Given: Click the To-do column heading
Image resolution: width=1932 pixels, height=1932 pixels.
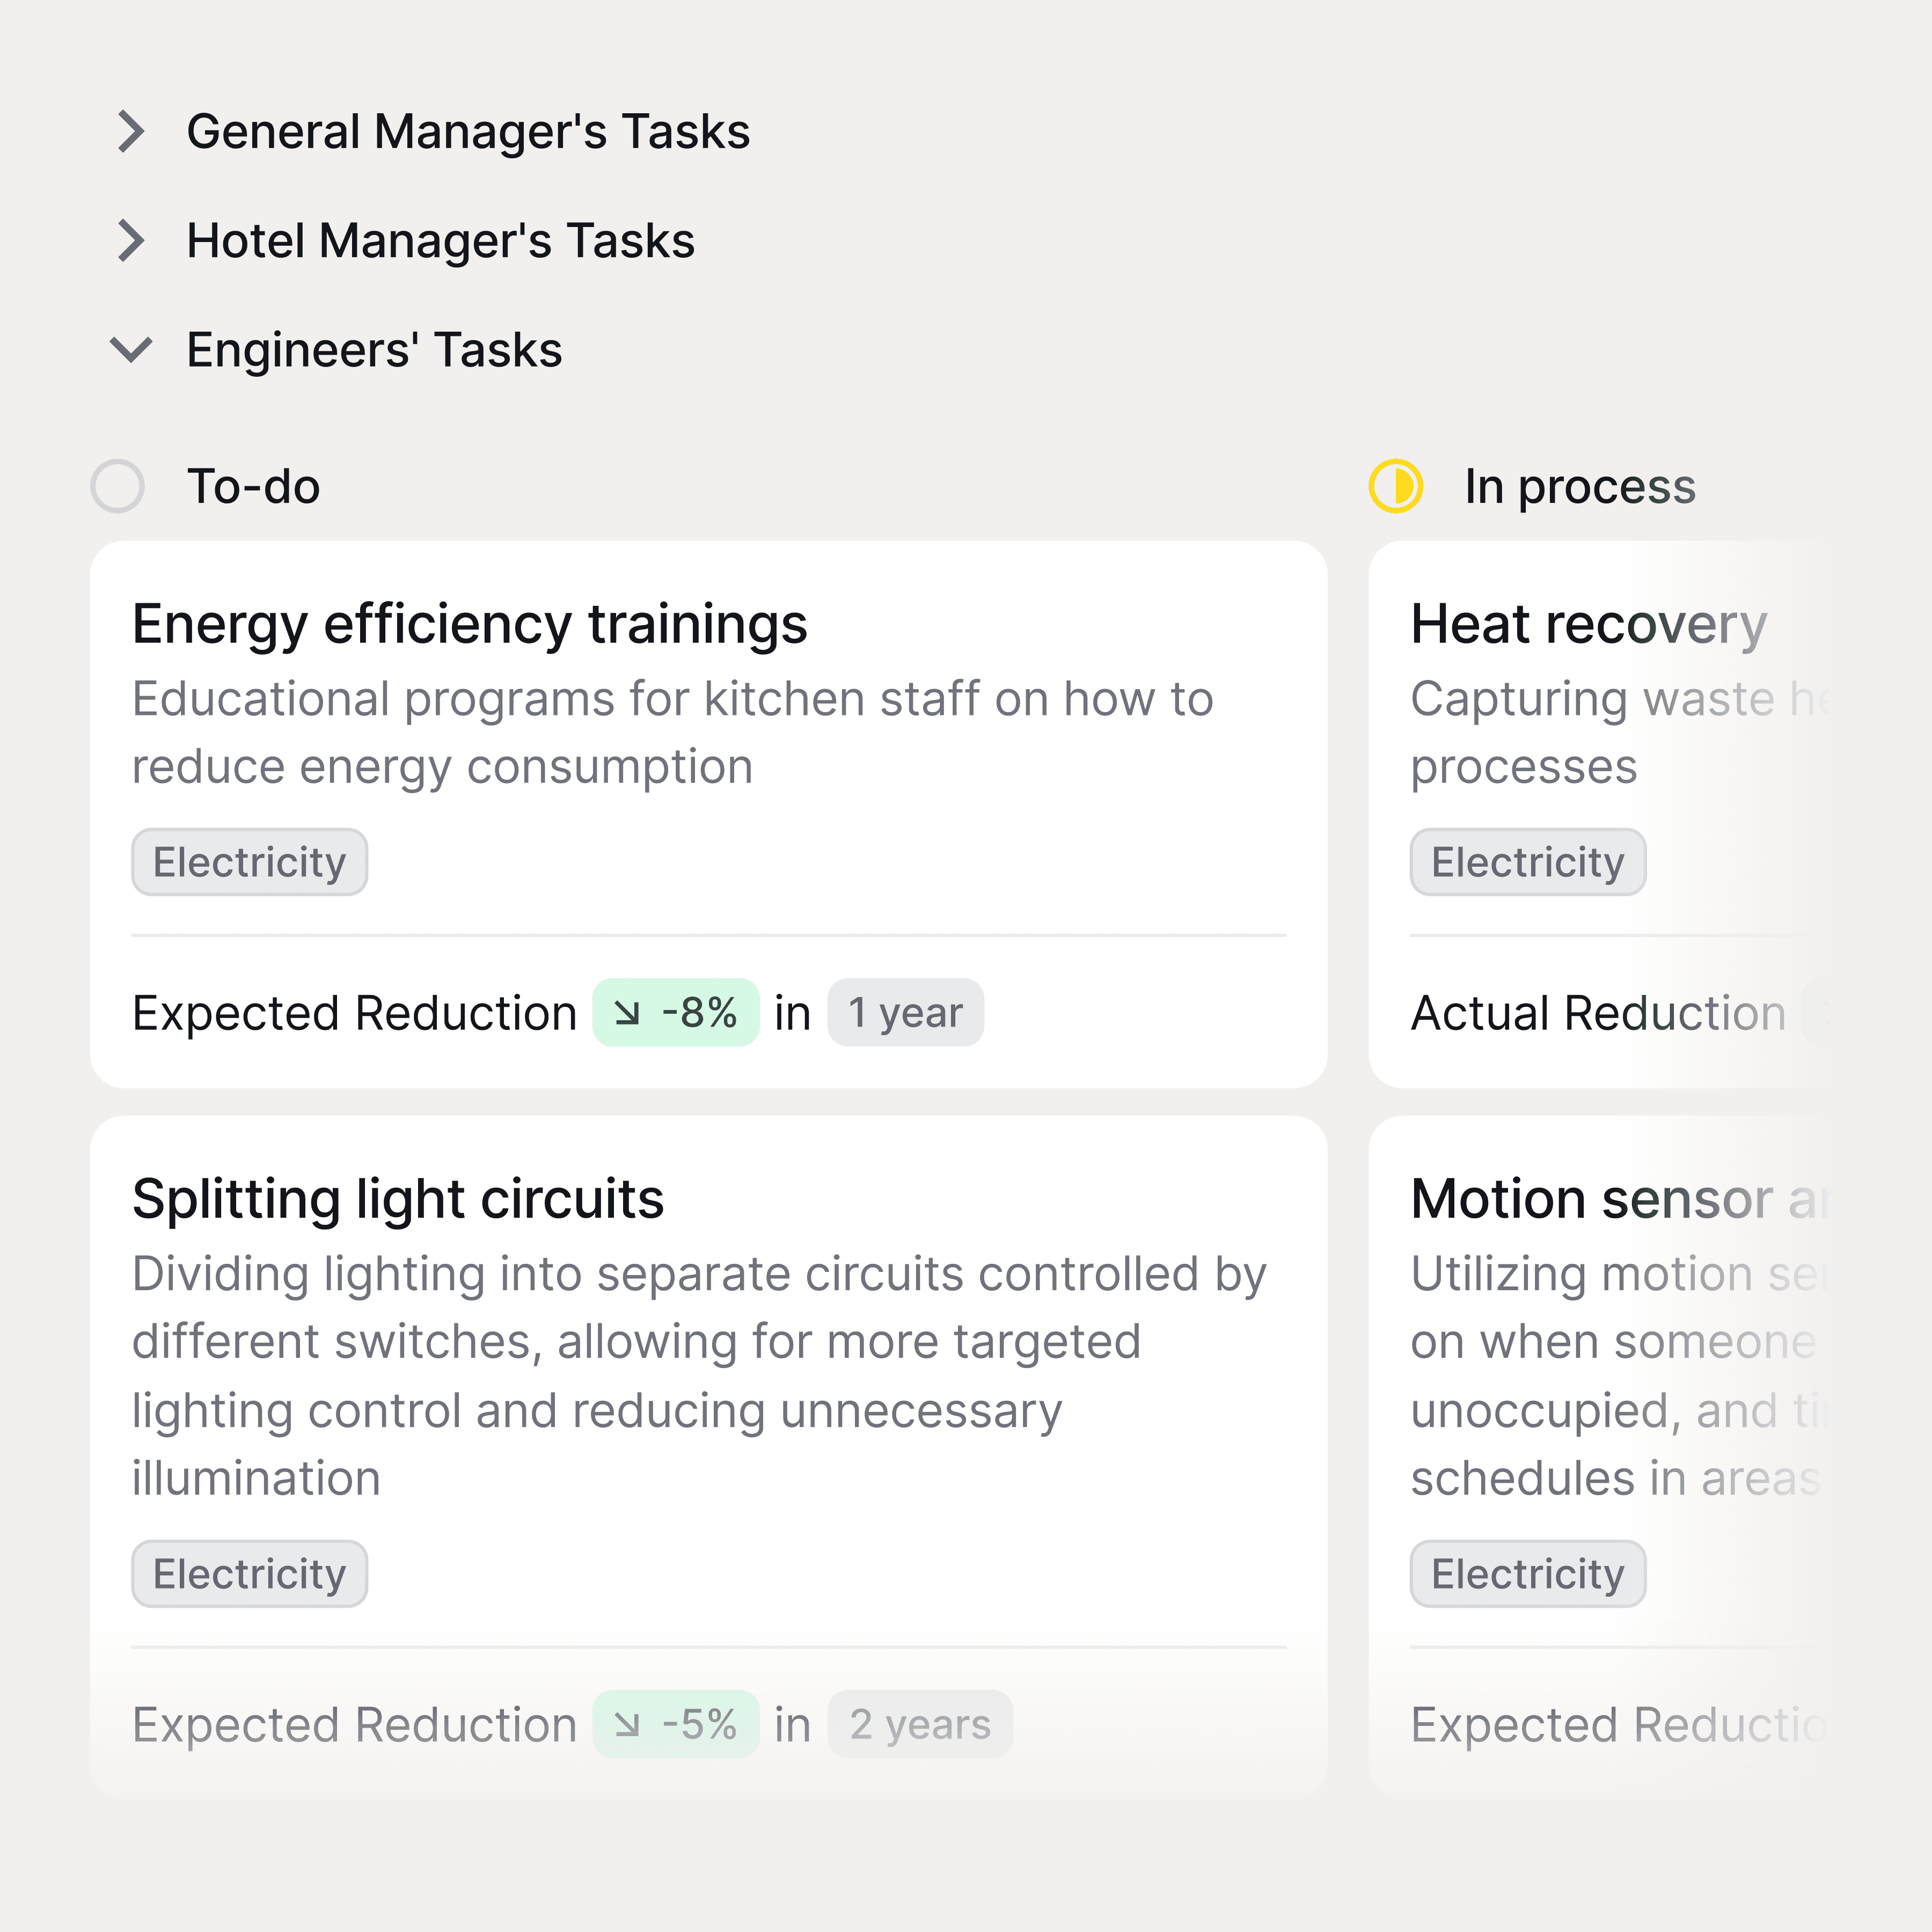Looking at the screenshot, I should click(253, 486).
